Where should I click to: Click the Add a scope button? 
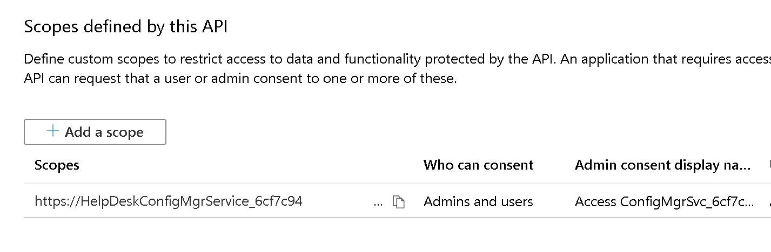pyautogui.click(x=95, y=132)
